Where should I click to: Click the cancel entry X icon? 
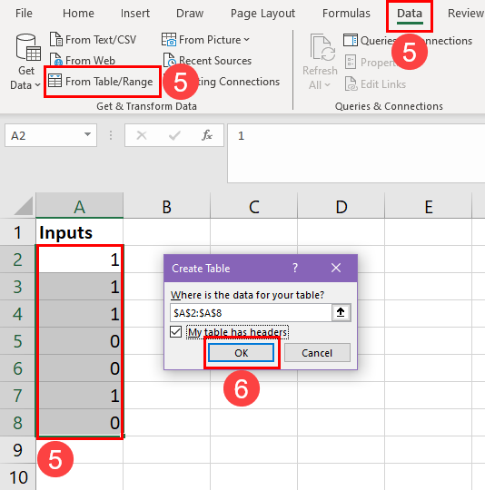click(142, 135)
